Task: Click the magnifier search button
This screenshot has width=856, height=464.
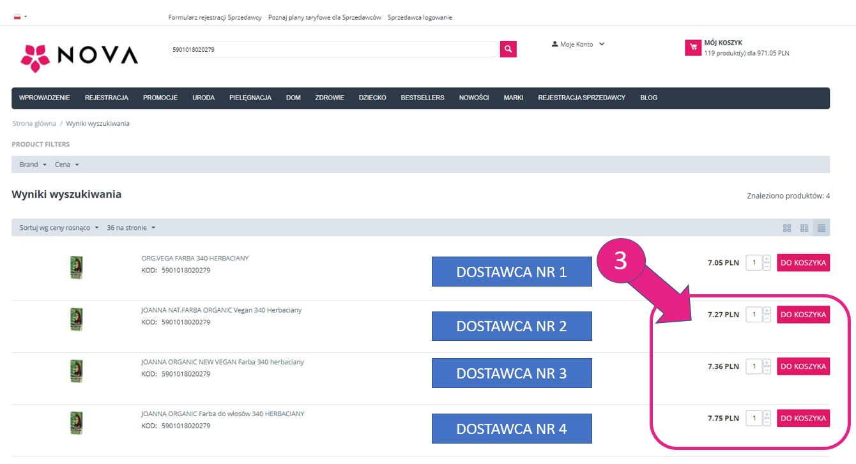Action: (508, 49)
